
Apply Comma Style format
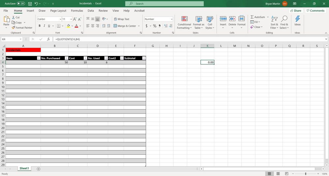(160, 26)
